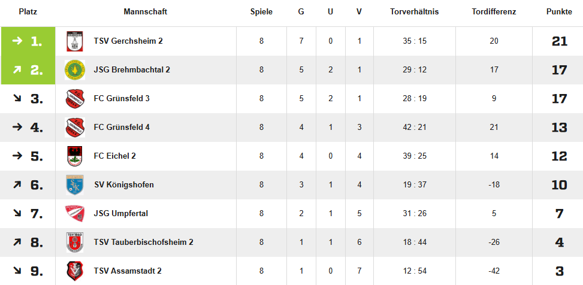Open the FC Grünsfeld 4 team link
Image resolution: width=583 pixels, height=285 pixels.
(x=122, y=128)
